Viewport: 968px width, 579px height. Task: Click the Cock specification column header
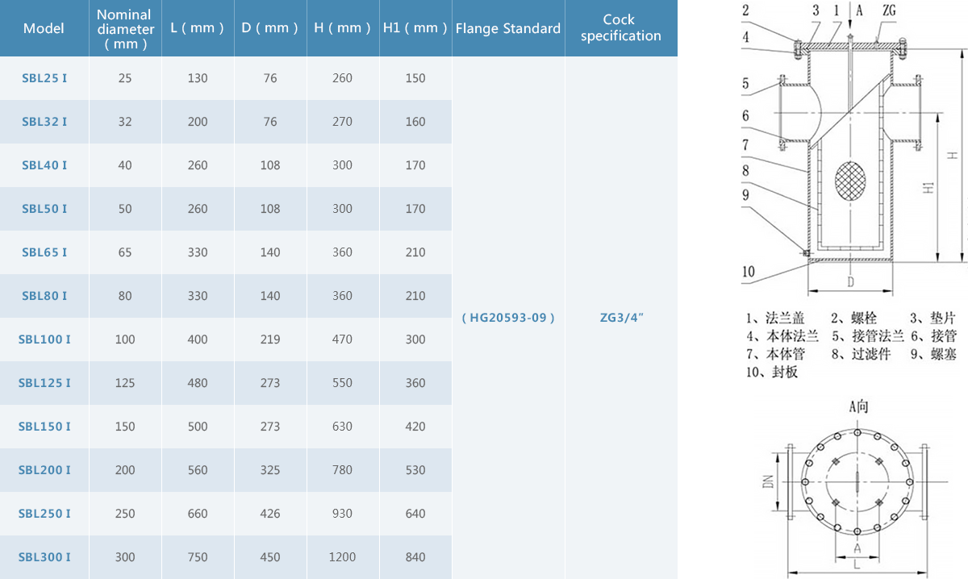(621, 27)
